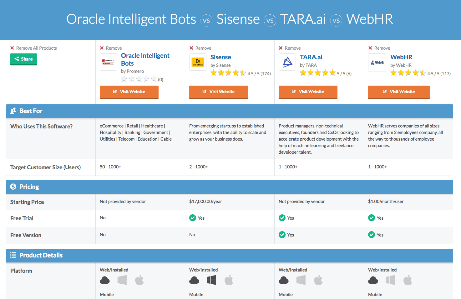The height and width of the screenshot is (299, 461).
Task: Click the Platform row label
Action: click(21, 271)
